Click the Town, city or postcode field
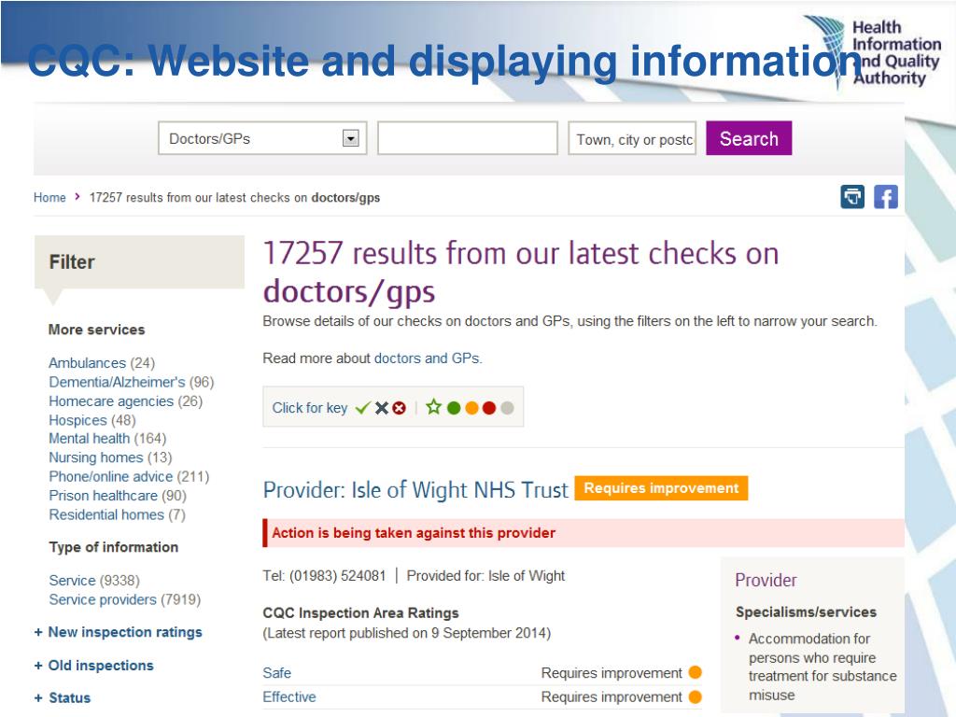Image resolution: width=956 pixels, height=717 pixels. (632, 139)
